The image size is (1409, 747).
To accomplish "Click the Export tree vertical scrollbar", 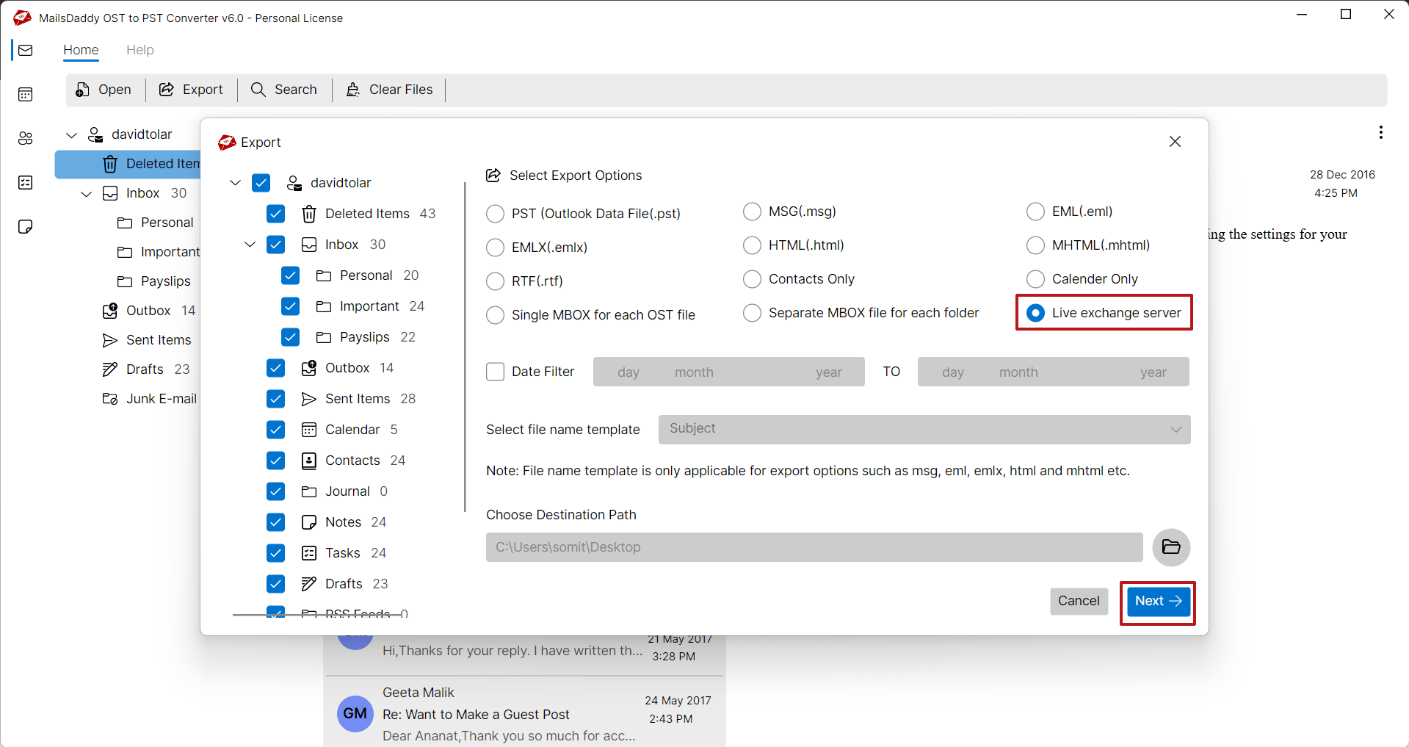I will tap(465, 347).
